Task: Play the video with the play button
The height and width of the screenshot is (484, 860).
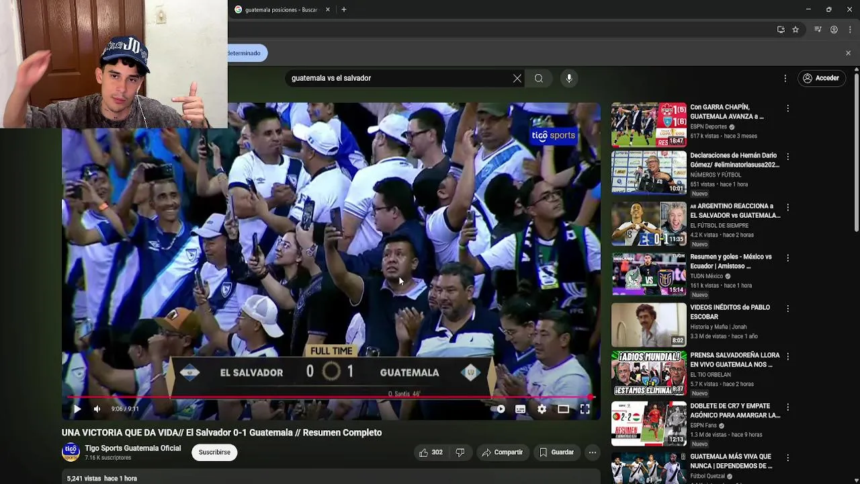Action: click(x=77, y=409)
